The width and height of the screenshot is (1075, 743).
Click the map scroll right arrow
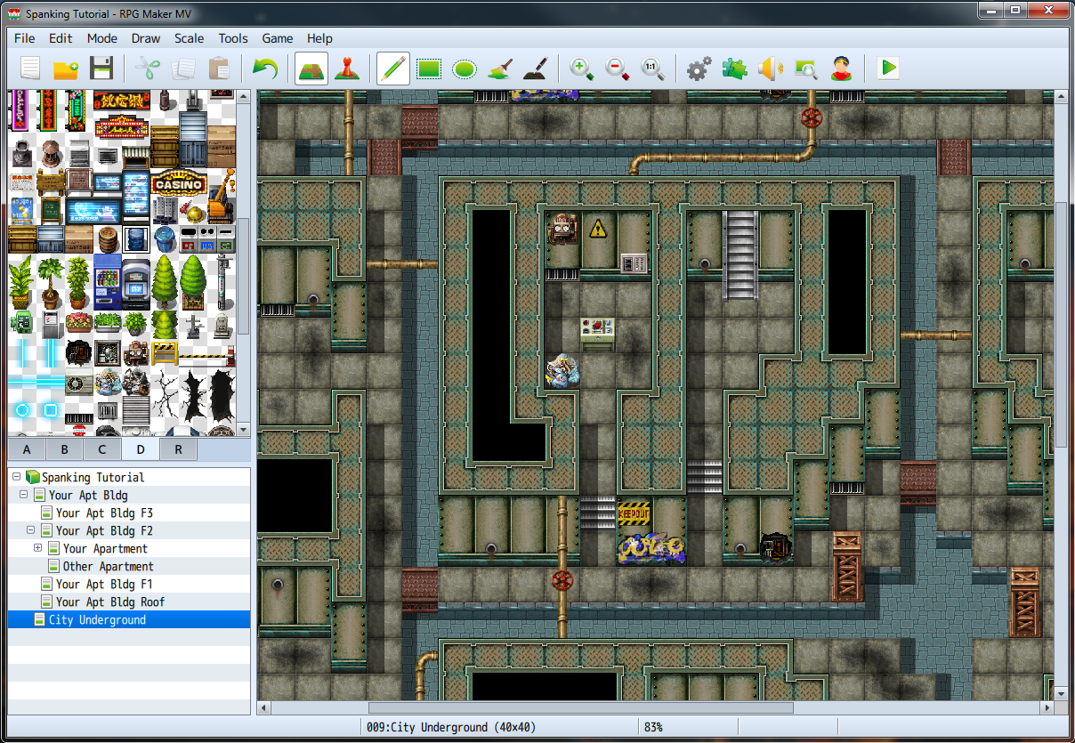(1047, 708)
